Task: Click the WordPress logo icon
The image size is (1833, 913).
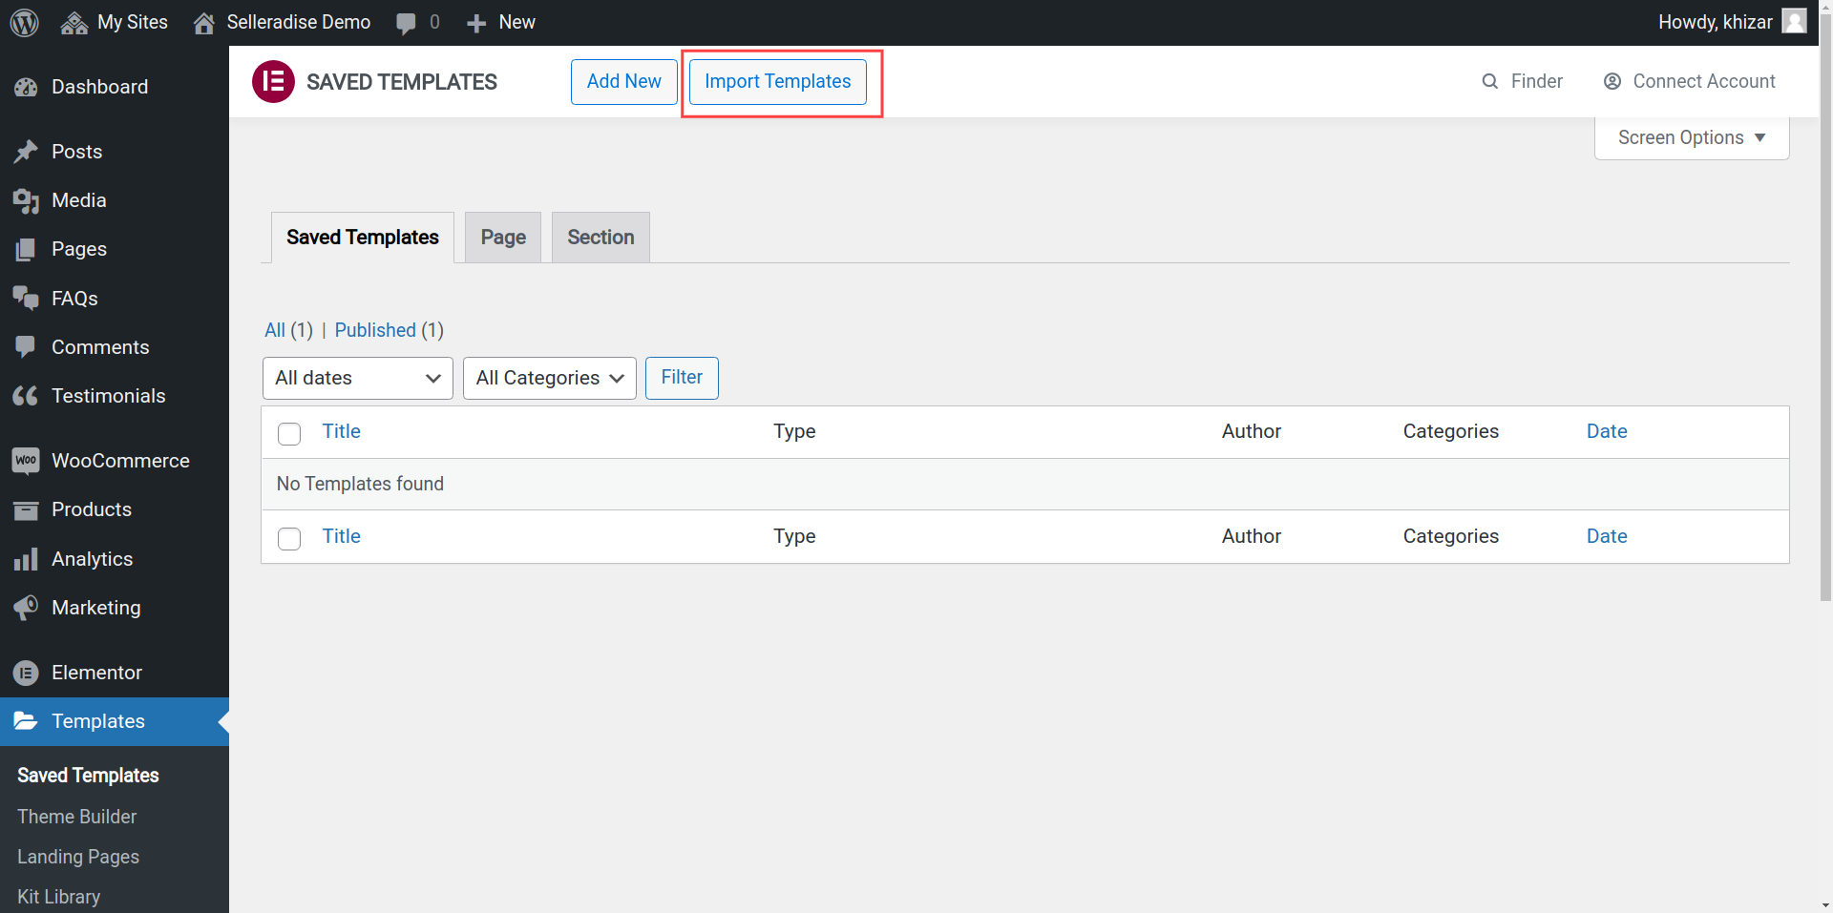Action: (25, 22)
